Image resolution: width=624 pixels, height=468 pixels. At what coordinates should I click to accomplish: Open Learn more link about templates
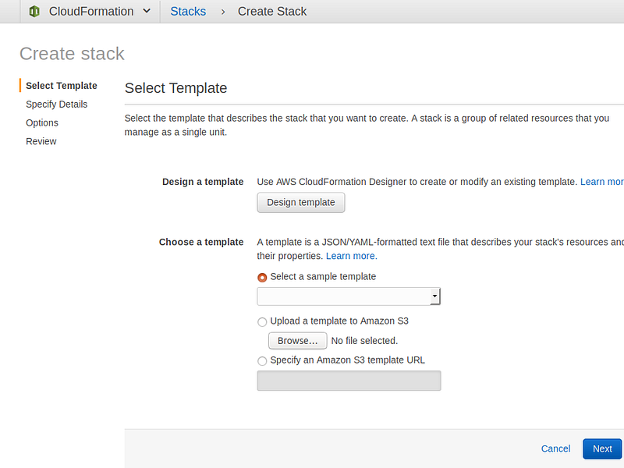352,256
